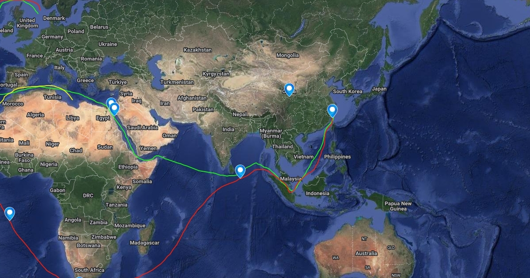Click the Indonesia label
Screen dimensions: 530x278
318,193
